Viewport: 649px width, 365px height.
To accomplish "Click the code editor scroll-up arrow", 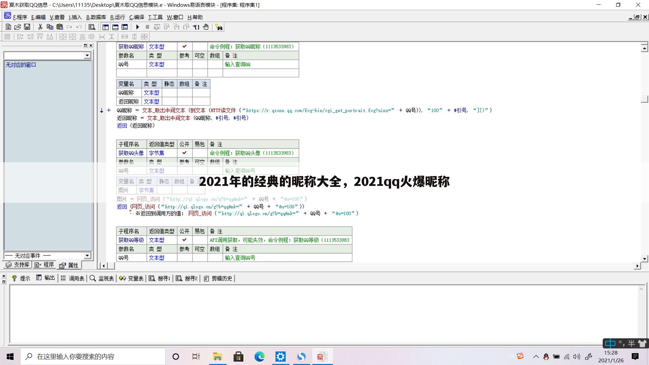I will [644, 48].
